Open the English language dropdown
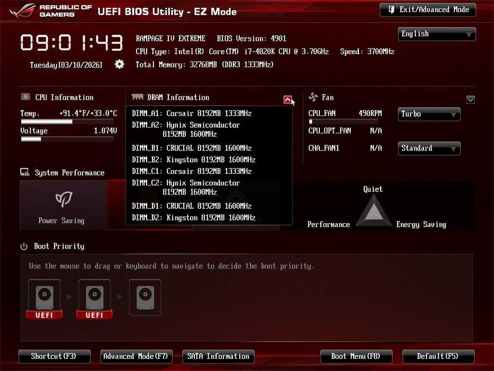The image size is (494, 371). [437, 34]
